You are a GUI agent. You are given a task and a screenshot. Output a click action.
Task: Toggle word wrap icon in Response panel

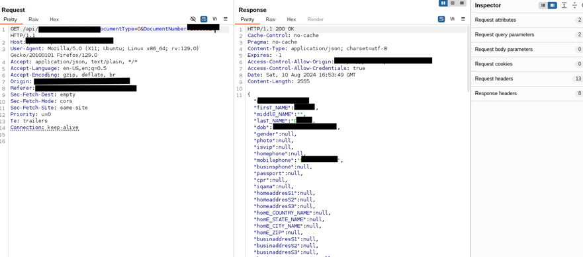pos(441,19)
